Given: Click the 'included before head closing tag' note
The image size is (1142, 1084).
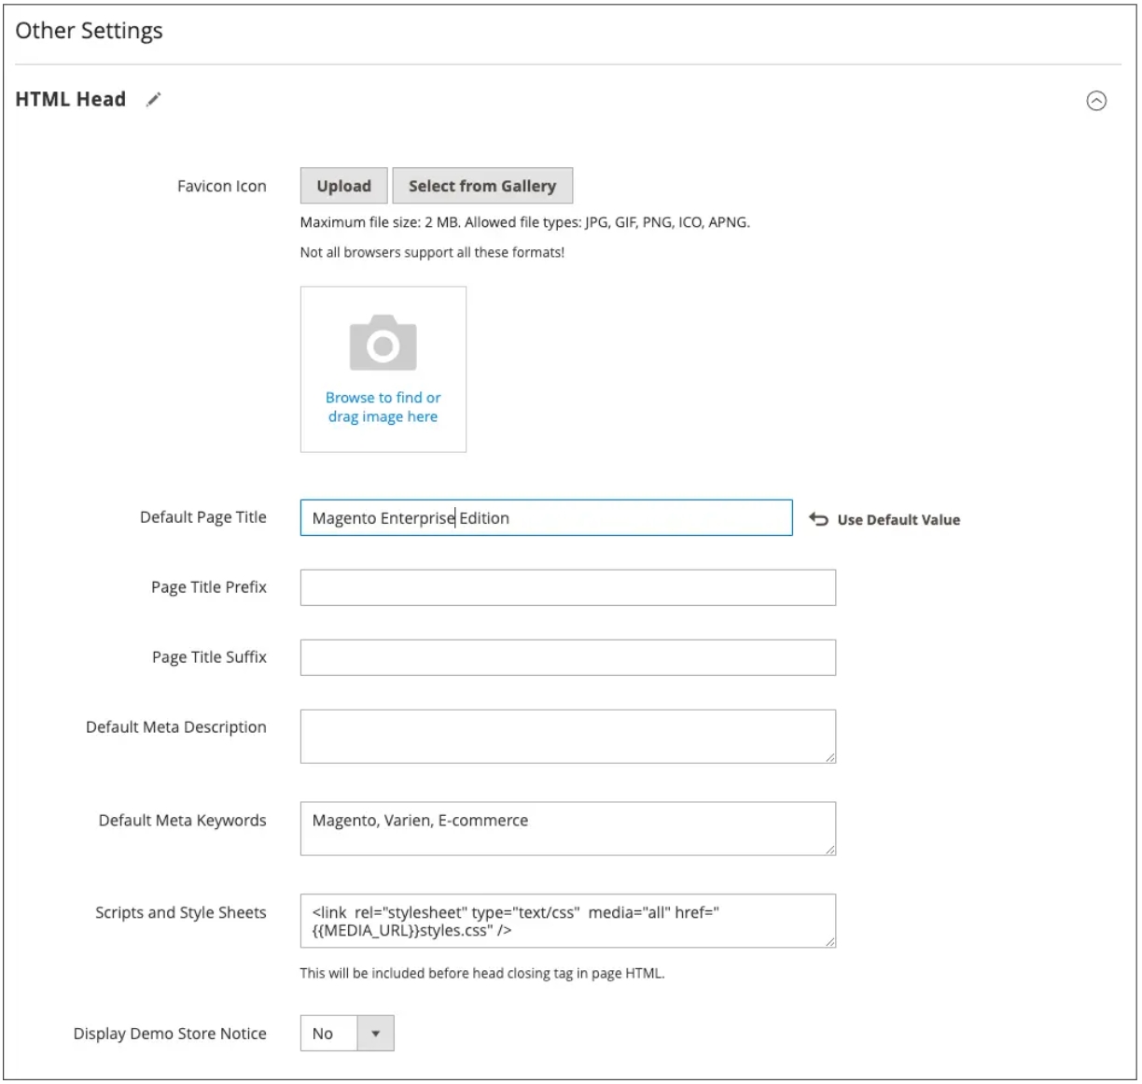Looking at the screenshot, I should tap(482, 973).
